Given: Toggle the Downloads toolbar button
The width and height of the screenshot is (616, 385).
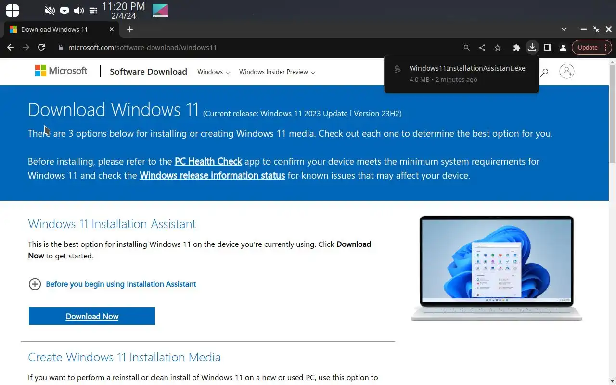Looking at the screenshot, I should (532, 47).
